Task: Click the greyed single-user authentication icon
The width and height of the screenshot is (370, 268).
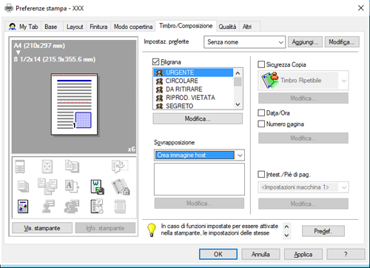Action: tap(48, 207)
